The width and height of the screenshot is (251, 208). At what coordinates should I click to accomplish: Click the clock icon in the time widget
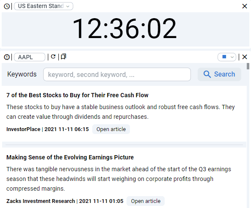pyautogui.click(x=7, y=6)
